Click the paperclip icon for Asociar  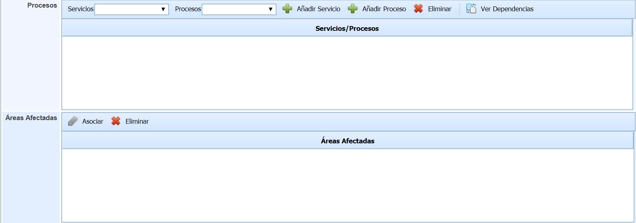(x=73, y=121)
